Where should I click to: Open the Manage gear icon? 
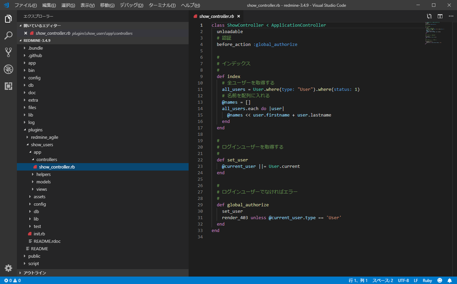[8, 268]
